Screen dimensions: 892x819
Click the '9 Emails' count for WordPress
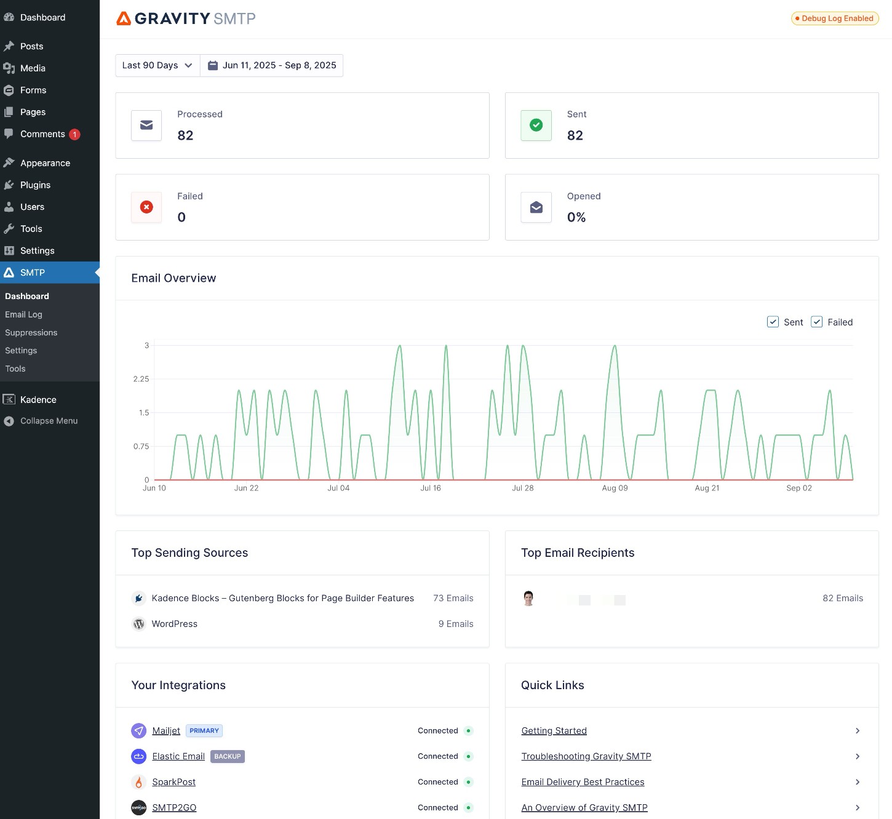click(x=456, y=624)
